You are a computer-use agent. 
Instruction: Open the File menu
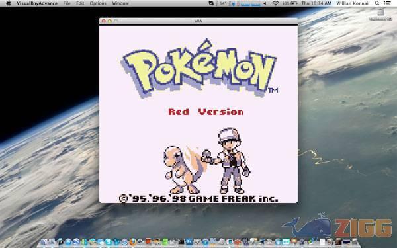[x=67, y=3]
